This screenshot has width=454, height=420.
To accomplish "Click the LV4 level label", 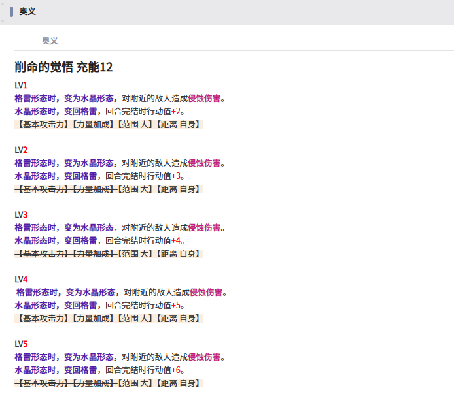I will point(21,280).
